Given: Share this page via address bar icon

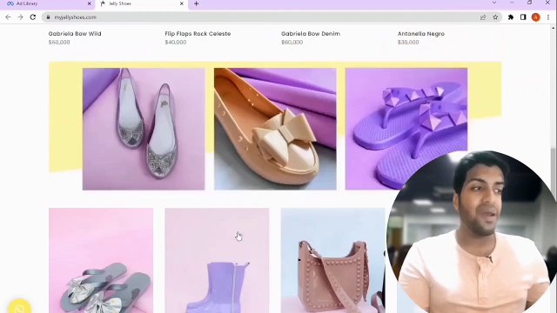Looking at the screenshot, I should click(483, 17).
